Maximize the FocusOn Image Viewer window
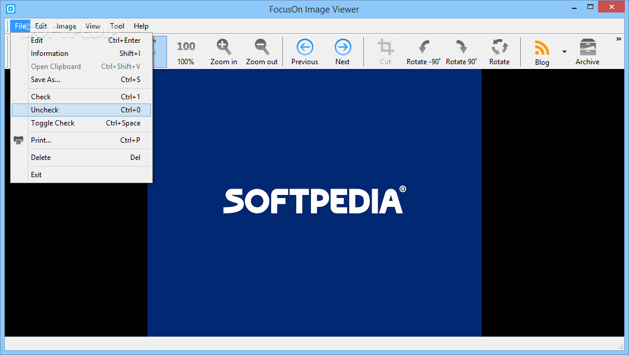Image resolution: width=629 pixels, height=355 pixels. click(590, 7)
